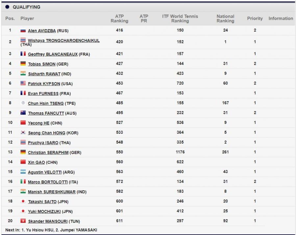Click the Player column header

coord(27,19)
